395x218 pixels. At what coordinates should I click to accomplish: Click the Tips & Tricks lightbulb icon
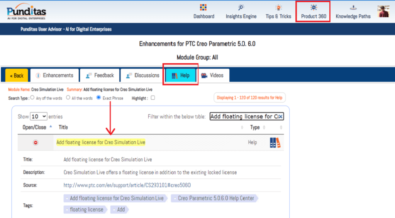pyautogui.click(x=278, y=8)
